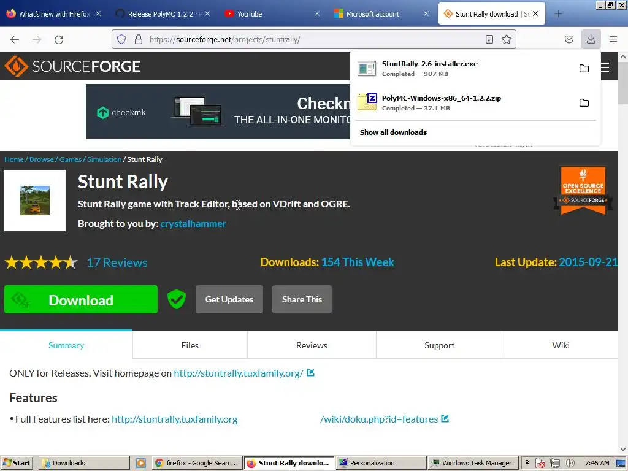Click external link icon after tuxfamily.org homepage
Viewport: 628px width, 471px height.
pos(310,373)
